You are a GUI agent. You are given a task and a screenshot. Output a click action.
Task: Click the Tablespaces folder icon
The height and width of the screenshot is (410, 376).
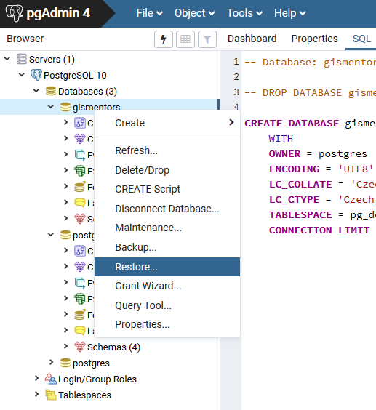pyautogui.click(x=51, y=395)
